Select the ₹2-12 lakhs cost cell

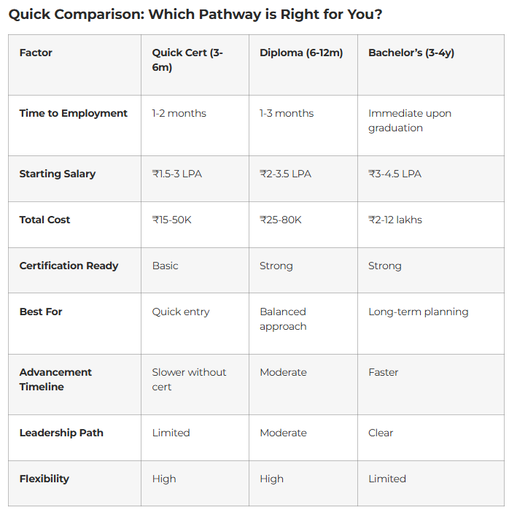(x=395, y=220)
